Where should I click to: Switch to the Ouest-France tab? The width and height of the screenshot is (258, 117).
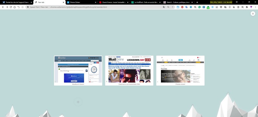(x=114, y=3)
